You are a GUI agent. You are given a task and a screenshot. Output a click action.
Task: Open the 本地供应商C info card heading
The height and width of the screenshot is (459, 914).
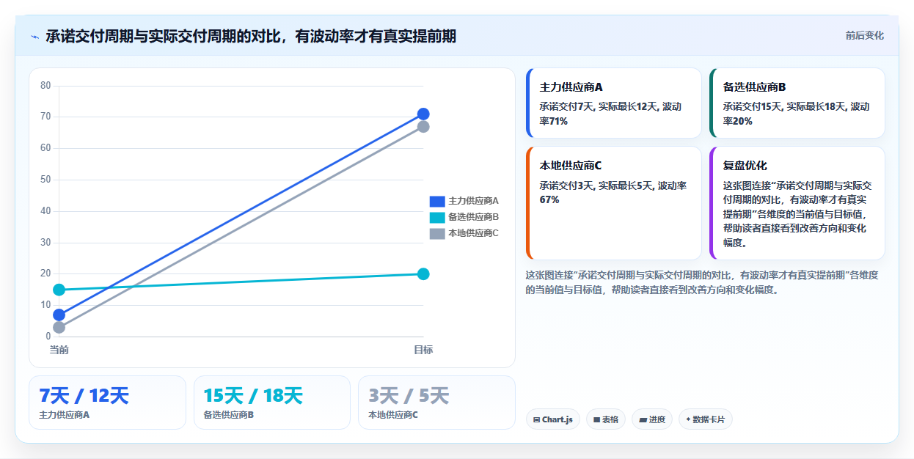571,166
